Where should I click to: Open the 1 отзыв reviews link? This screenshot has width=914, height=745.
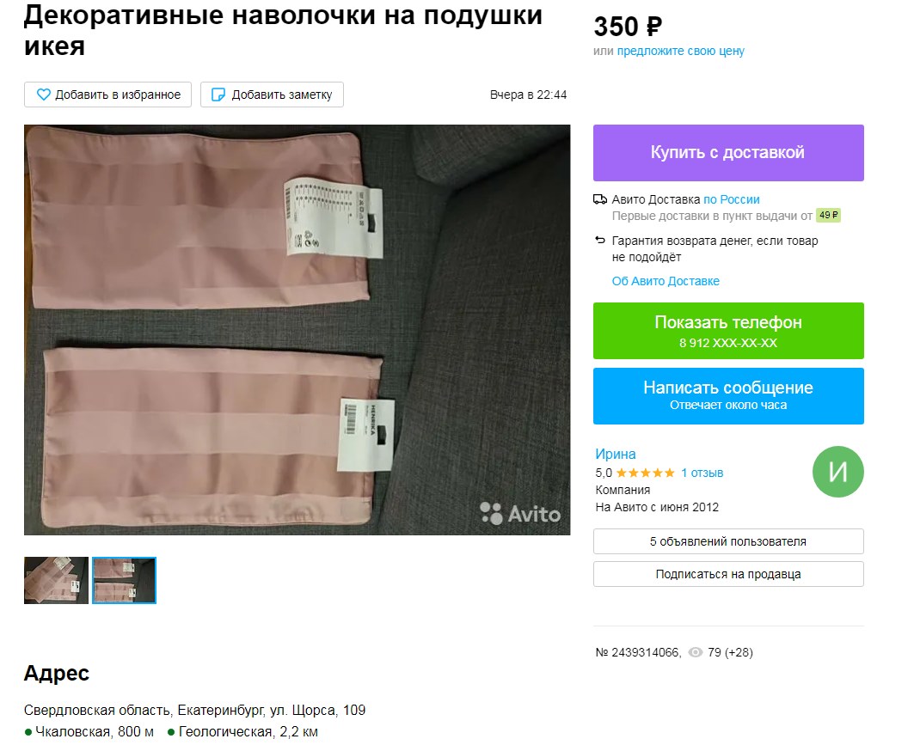click(x=702, y=473)
